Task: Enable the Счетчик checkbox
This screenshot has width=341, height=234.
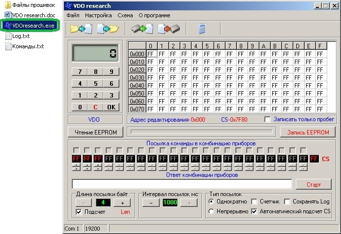Action: point(254,201)
